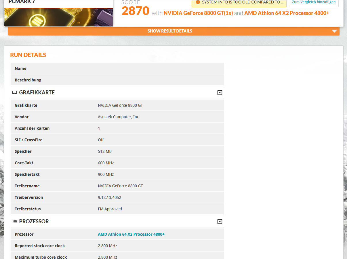Image resolution: width=347 pixels, height=259 pixels.
Task: Click Zum Vergleich hinzufügen
Action: click(313, 2)
